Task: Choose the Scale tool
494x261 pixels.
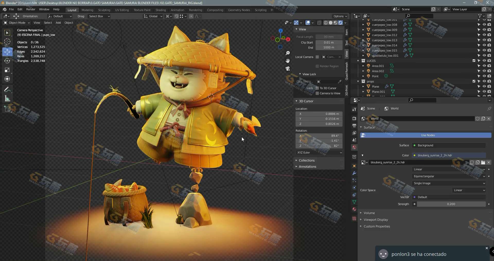Action: pyautogui.click(x=7, y=70)
